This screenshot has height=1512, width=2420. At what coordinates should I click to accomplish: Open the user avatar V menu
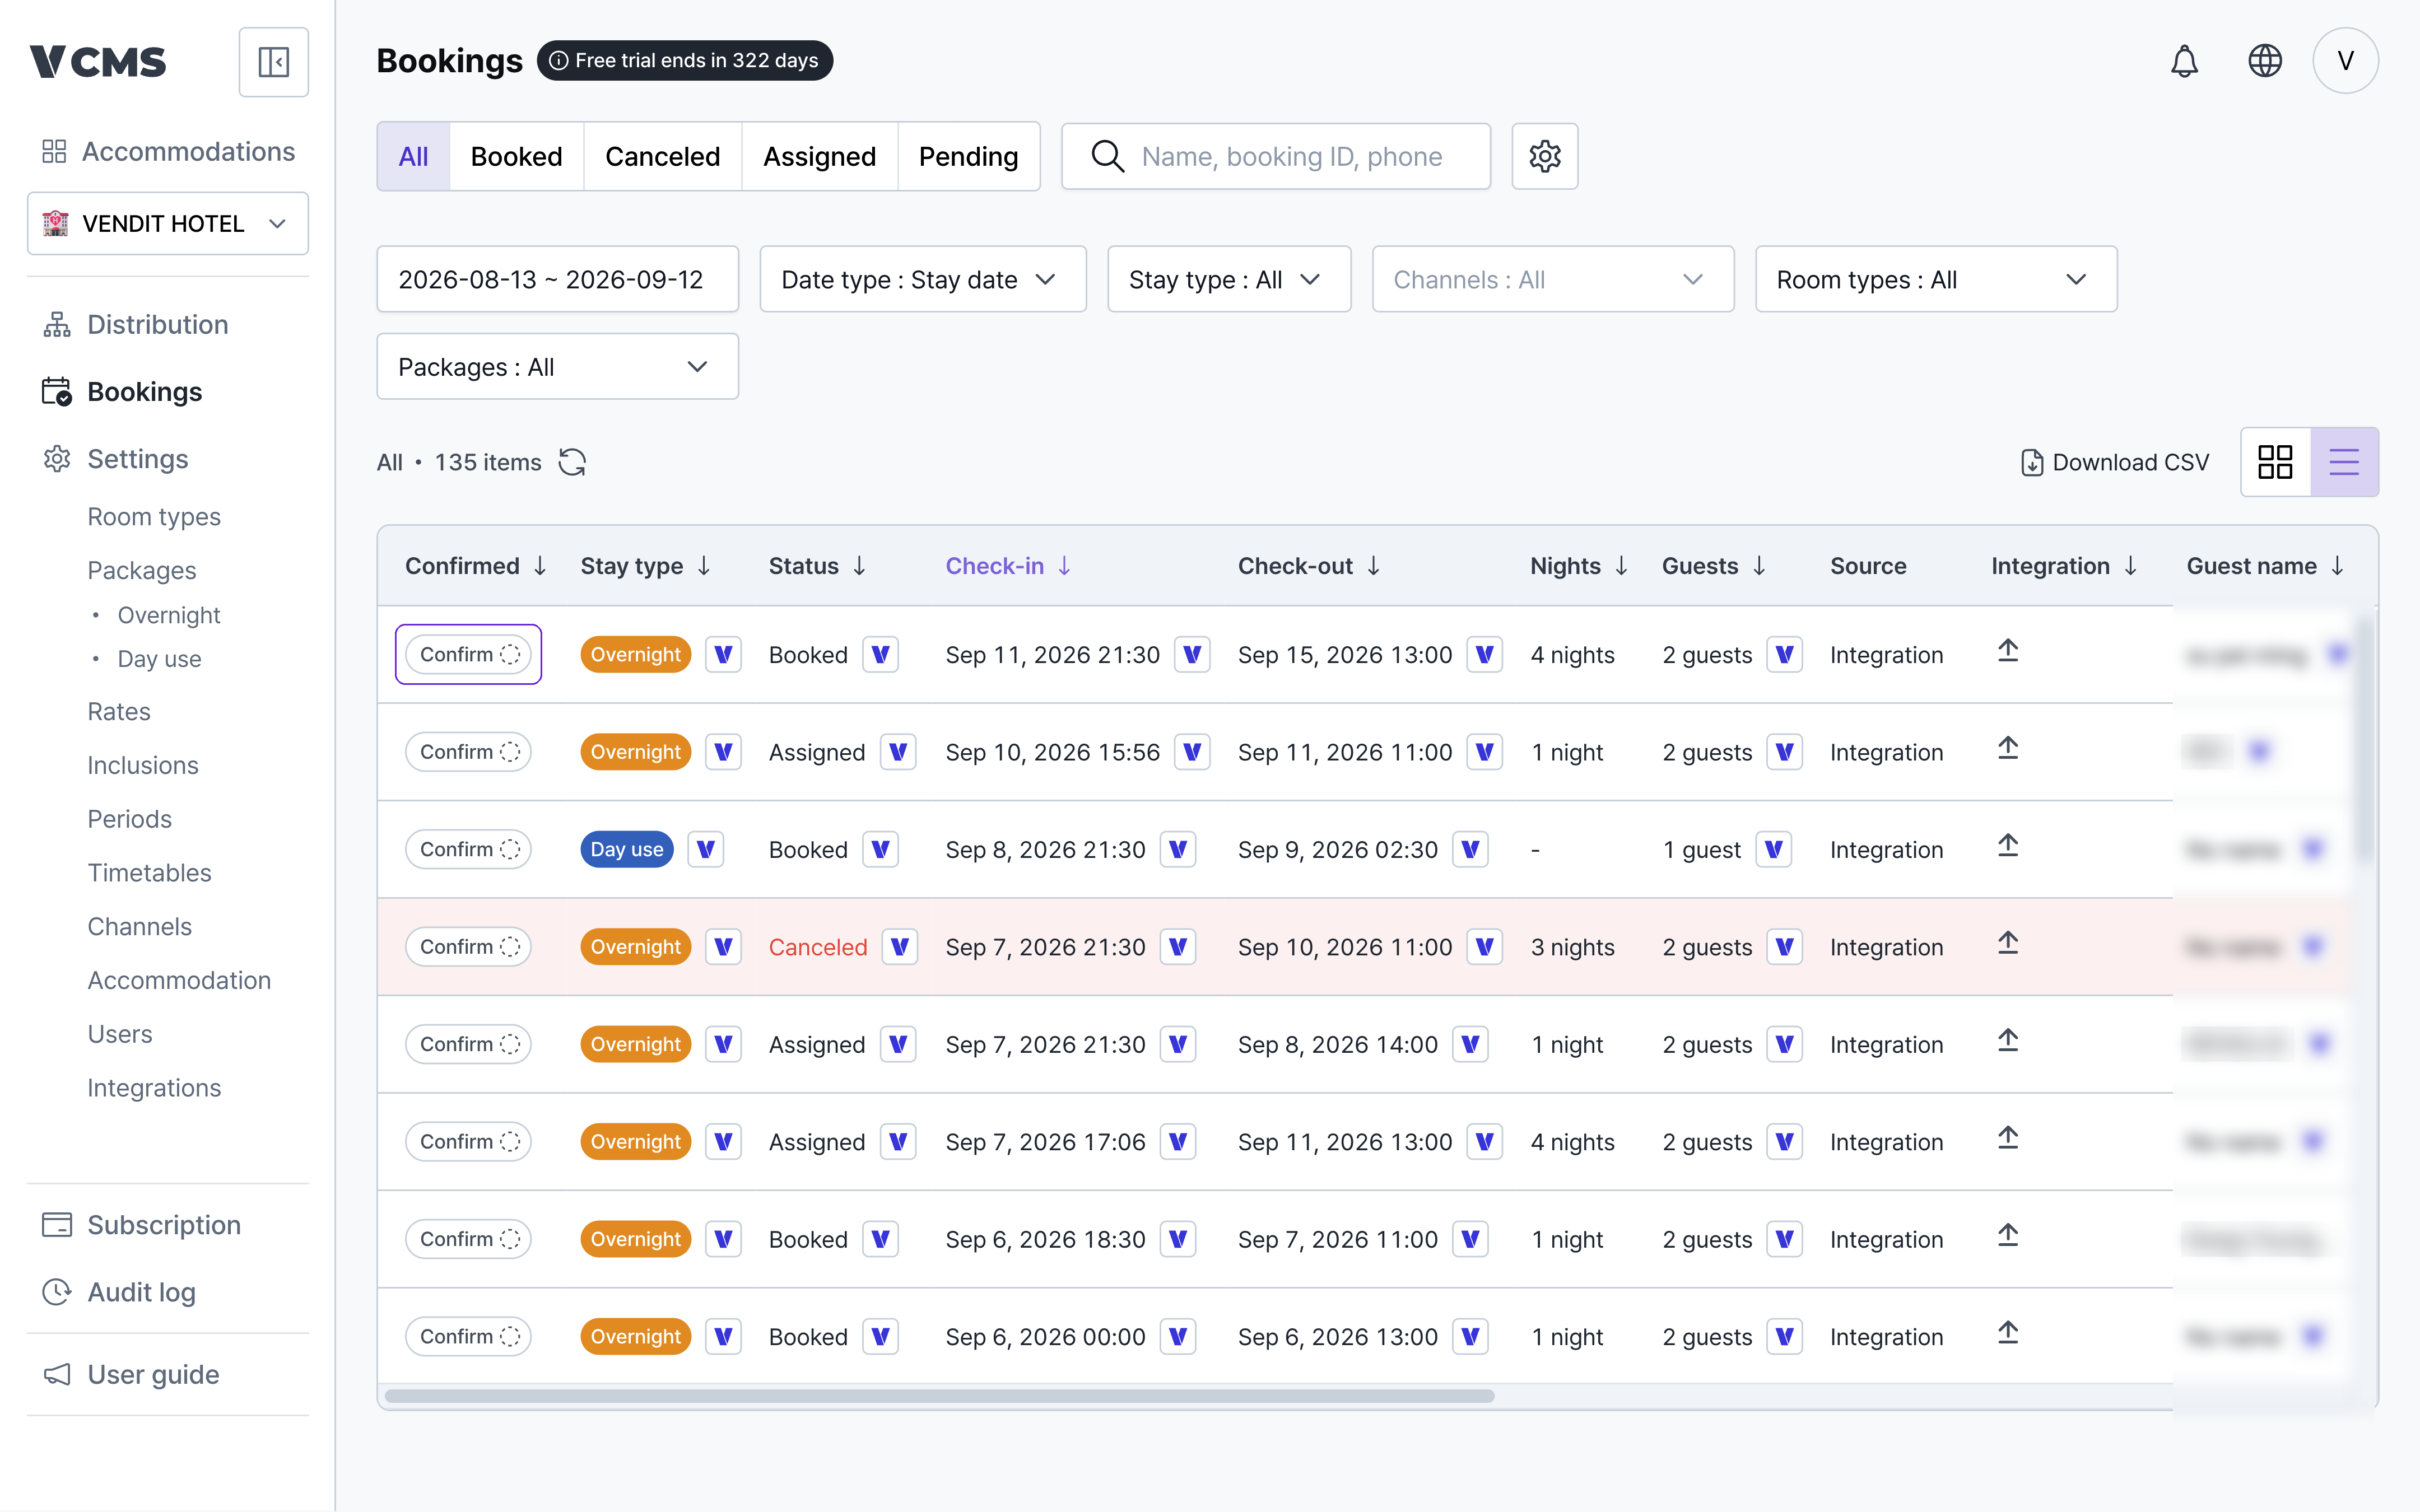pyautogui.click(x=2345, y=61)
